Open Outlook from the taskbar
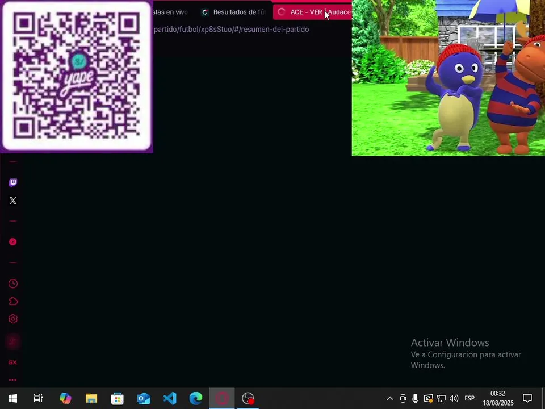Image resolution: width=545 pixels, height=409 pixels. [x=144, y=398]
